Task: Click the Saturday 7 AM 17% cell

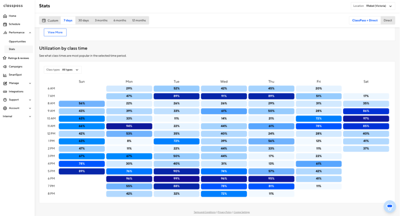Action: 366,96
